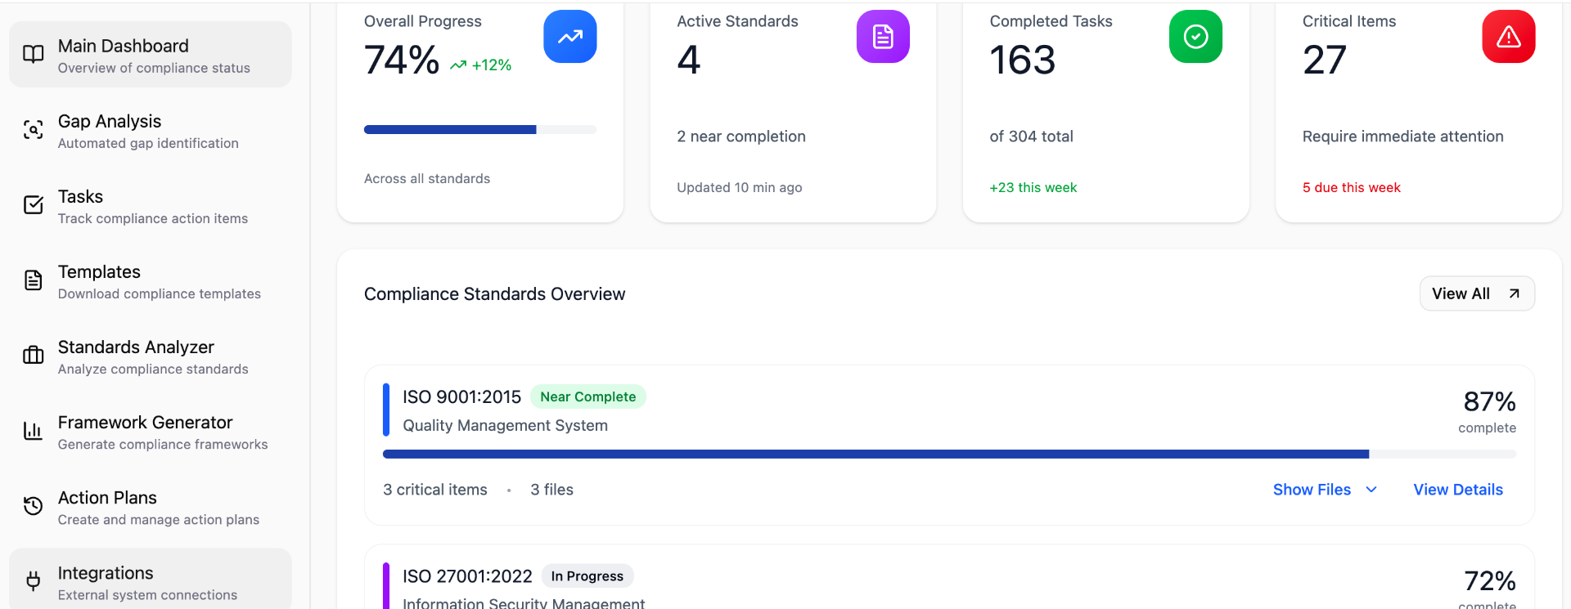Screen dimensions: 1571x609
Task: Click the View All button
Action: pos(1477,293)
